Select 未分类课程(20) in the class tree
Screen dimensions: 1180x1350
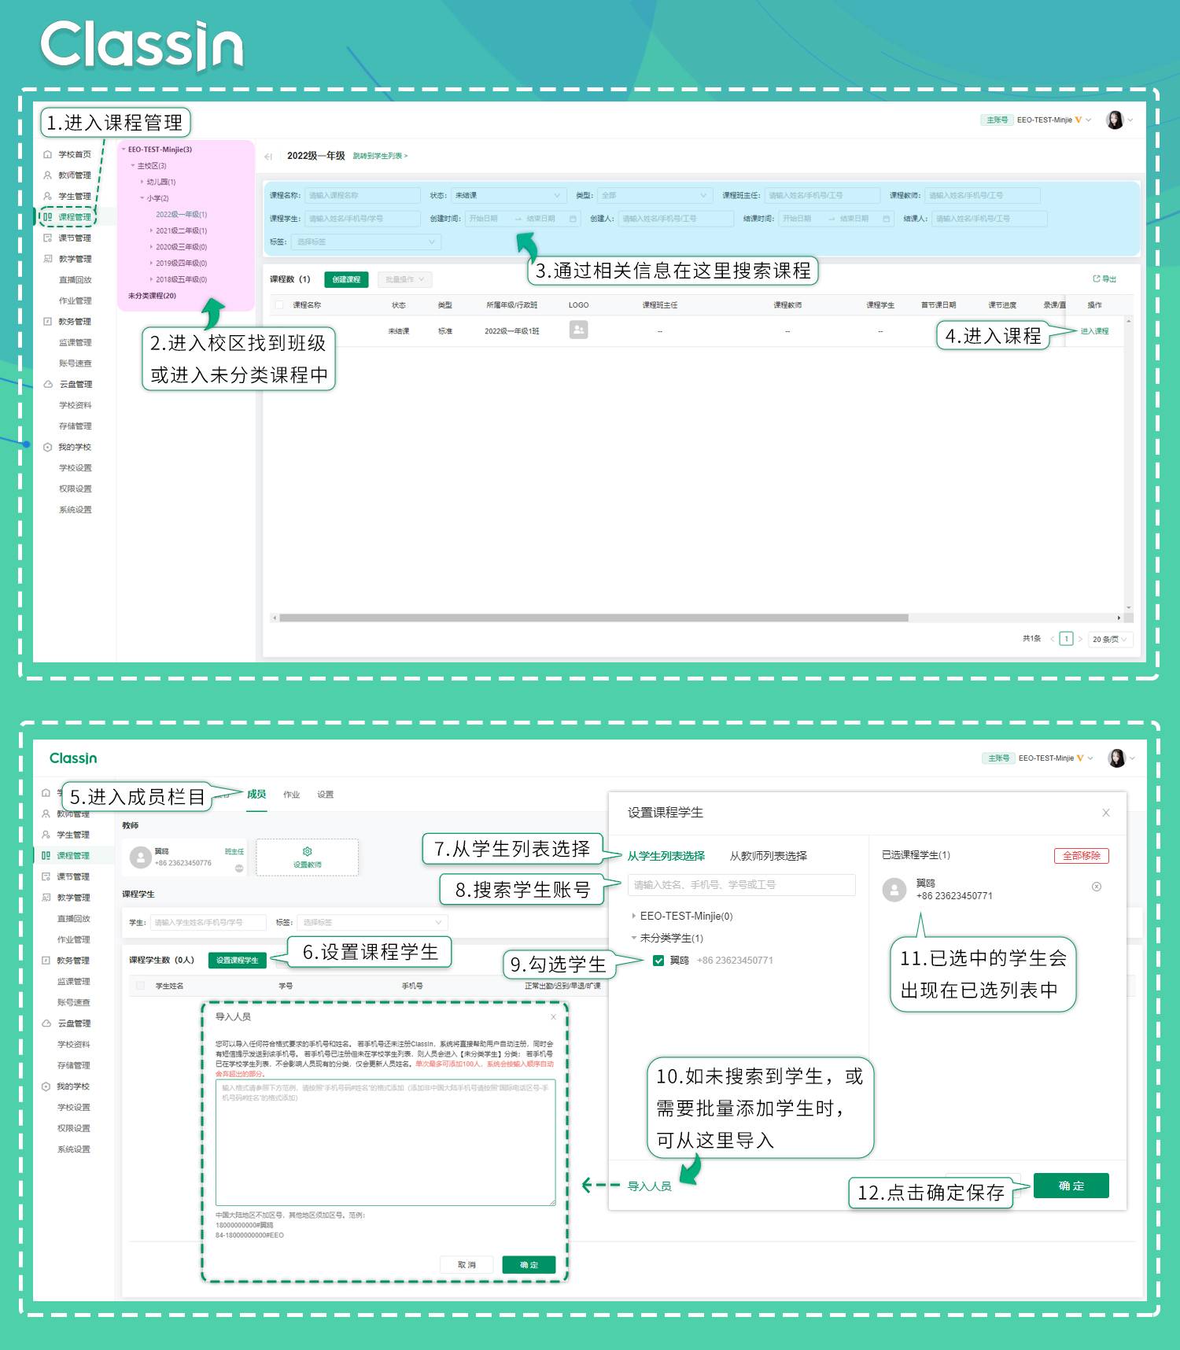click(x=152, y=296)
